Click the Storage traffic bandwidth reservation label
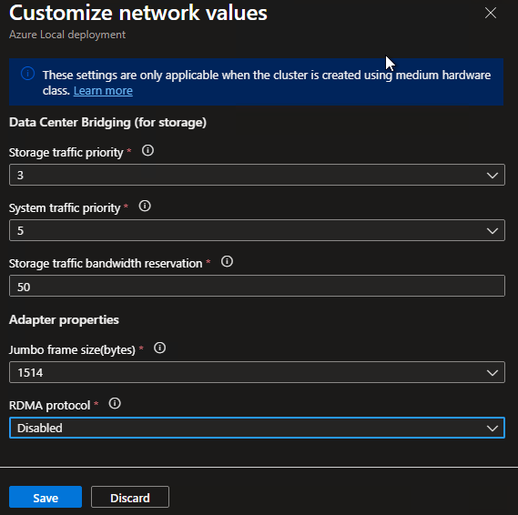This screenshot has width=518, height=515. click(x=106, y=264)
